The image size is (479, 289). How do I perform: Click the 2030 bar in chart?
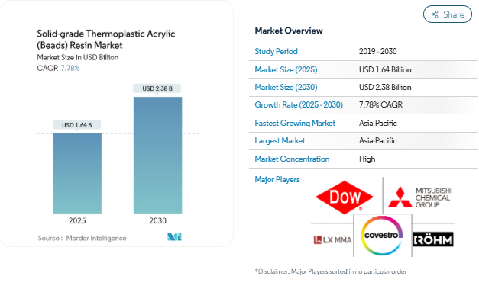point(157,155)
